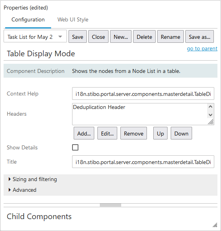Move header Up in the list
This screenshot has height=231, width=221.
[x=160, y=133]
